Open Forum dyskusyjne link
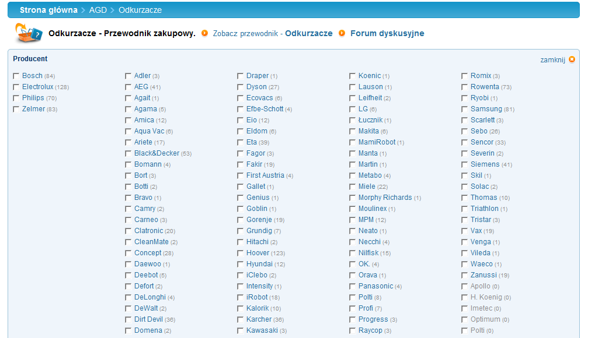The image size is (595, 338). point(387,33)
